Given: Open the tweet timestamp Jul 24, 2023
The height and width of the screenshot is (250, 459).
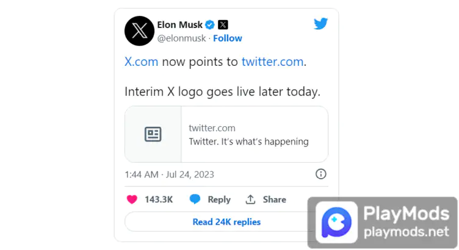Looking at the screenshot, I should click(169, 174).
